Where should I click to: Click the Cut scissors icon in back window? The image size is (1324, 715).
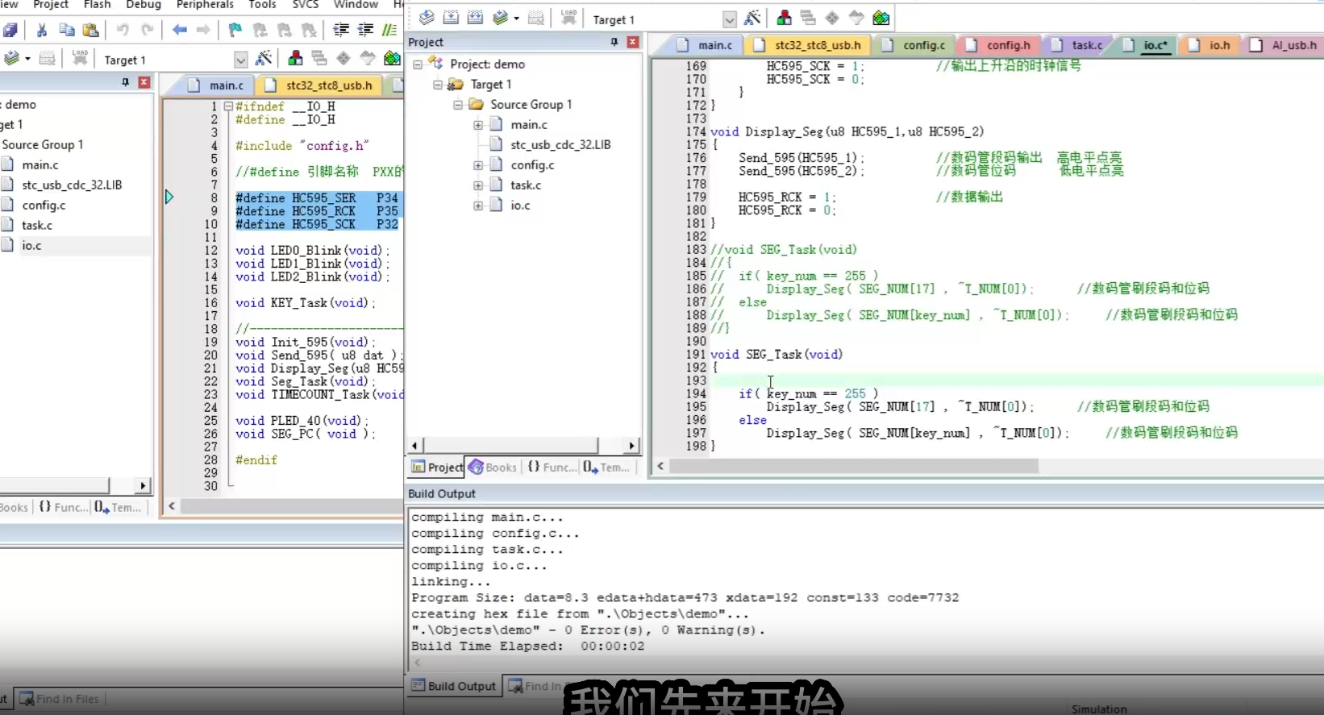[42, 30]
